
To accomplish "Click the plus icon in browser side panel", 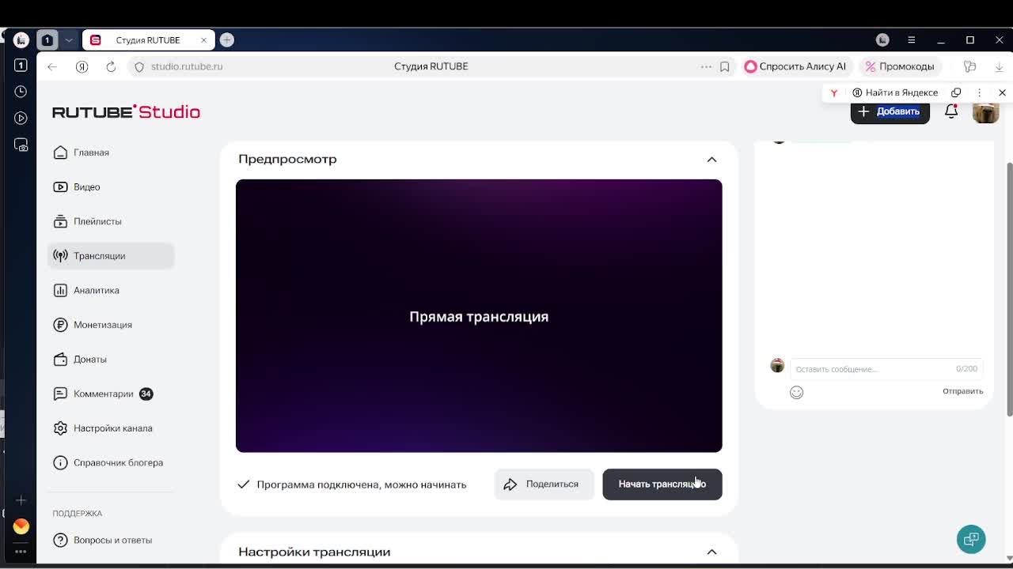I will (21, 500).
